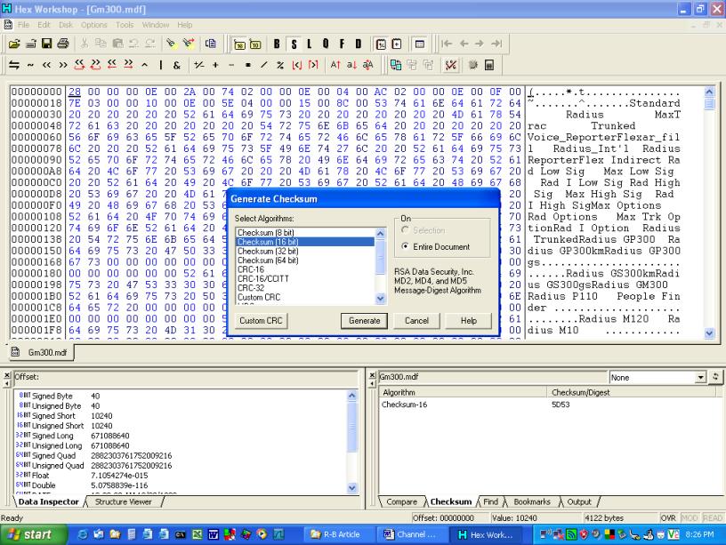Switch to the Find results tab
The width and height of the screenshot is (726, 545).
pos(490,502)
